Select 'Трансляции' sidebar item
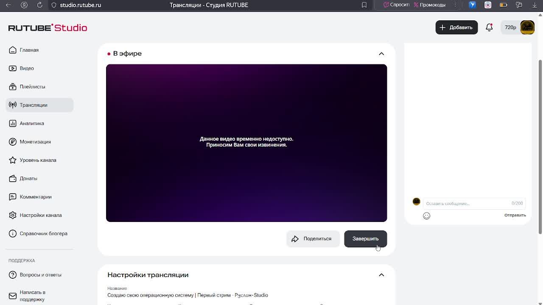This screenshot has height=305, width=543. pos(39,105)
